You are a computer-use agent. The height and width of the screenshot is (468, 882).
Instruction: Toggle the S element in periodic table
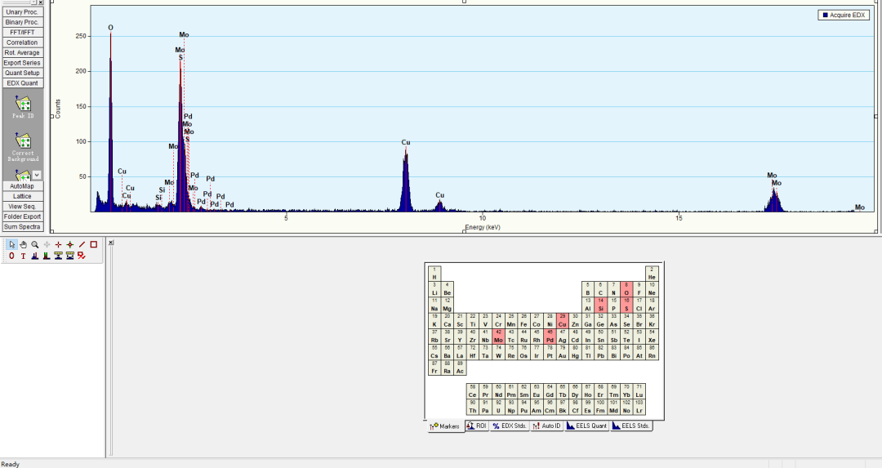pos(626,305)
